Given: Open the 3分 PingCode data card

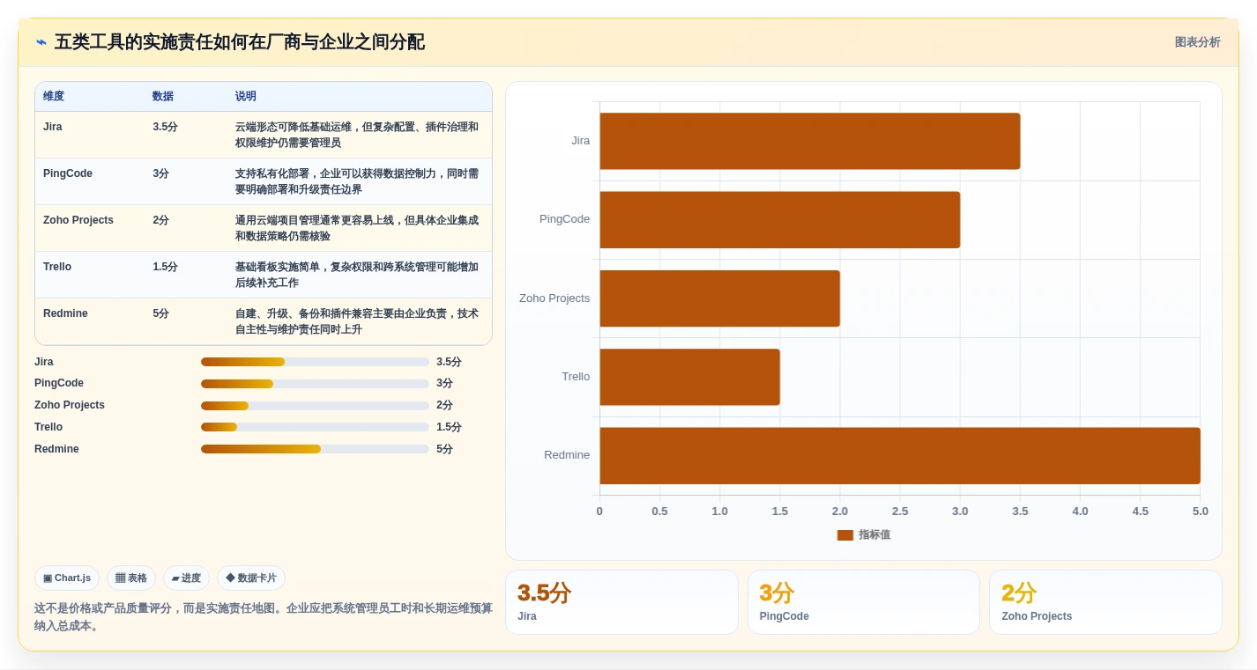Looking at the screenshot, I should click(864, 602).
